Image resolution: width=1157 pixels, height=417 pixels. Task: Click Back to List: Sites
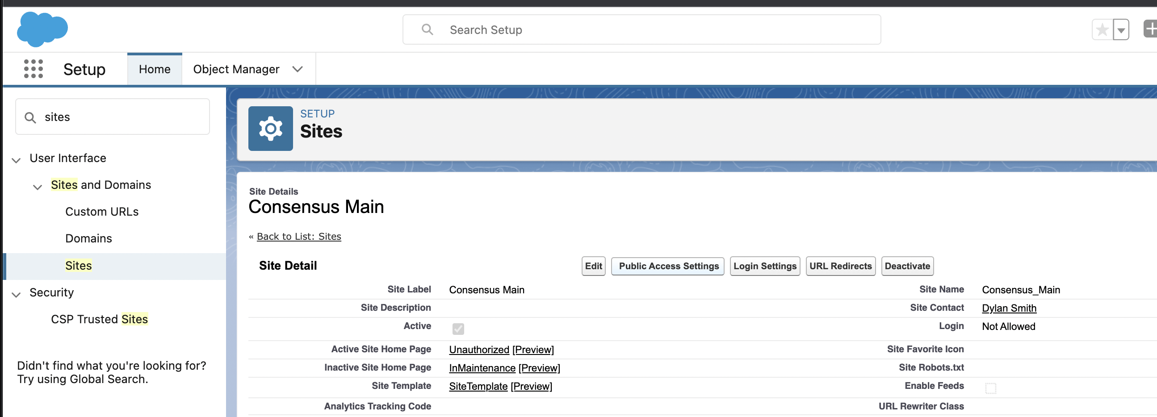click(x=299, y=237)
